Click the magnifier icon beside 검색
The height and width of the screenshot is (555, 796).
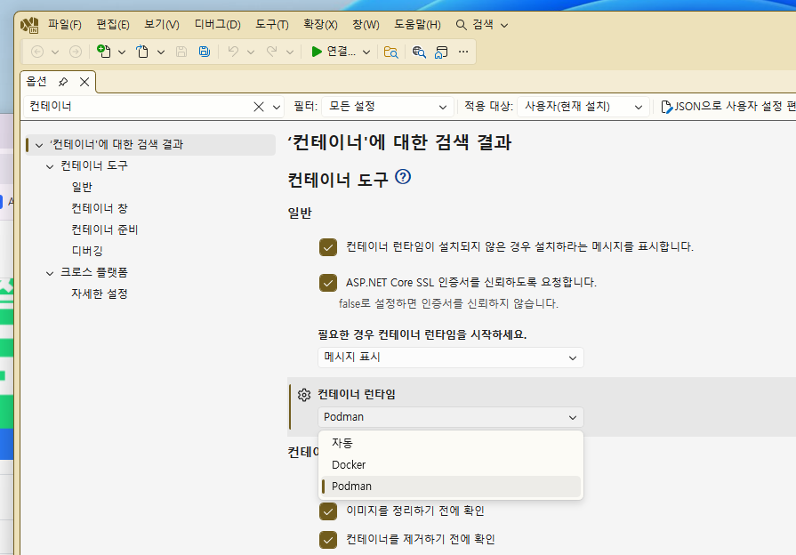click(461, 25)
